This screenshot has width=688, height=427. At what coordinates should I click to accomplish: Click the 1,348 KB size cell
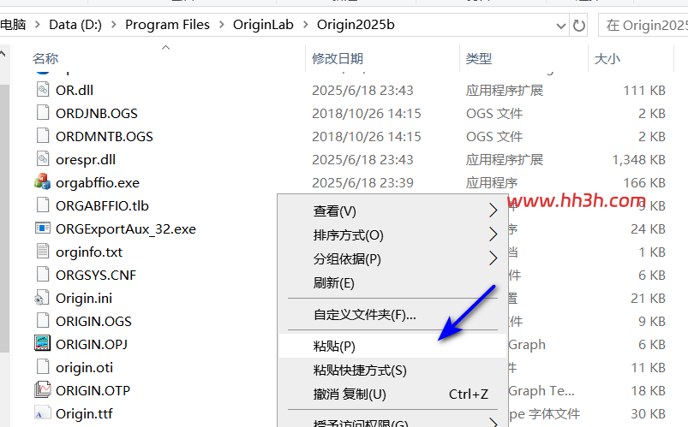pyautogui.click(x=639, y=159)
